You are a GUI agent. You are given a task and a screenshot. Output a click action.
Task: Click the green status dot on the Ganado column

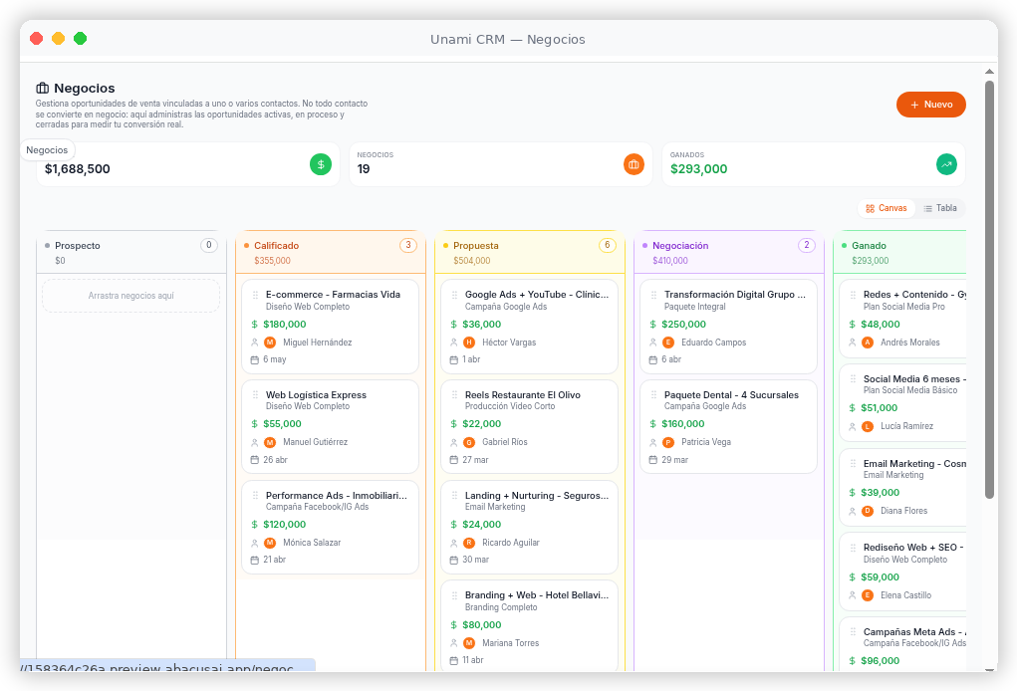(x=843, y=245)
